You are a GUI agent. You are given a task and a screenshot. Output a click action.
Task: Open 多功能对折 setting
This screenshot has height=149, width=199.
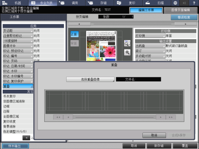pyautogui.click(x=150, y=56)
